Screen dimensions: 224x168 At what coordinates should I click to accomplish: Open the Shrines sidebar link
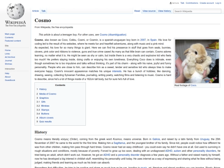[x=8, y=64]
